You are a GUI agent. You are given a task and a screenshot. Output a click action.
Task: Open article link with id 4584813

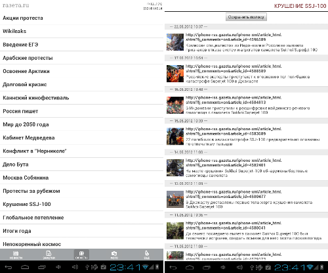234,100
